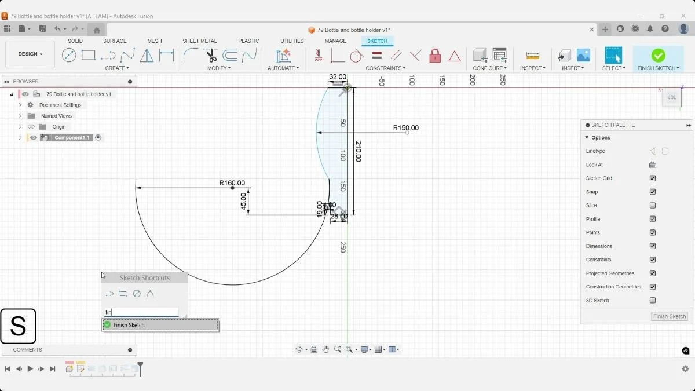Select the Mirror tool in Create
695x391 pixels.
(147, 56)
